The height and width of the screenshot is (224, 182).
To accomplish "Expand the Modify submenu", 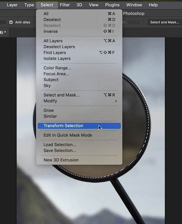I will click(79, 101).
